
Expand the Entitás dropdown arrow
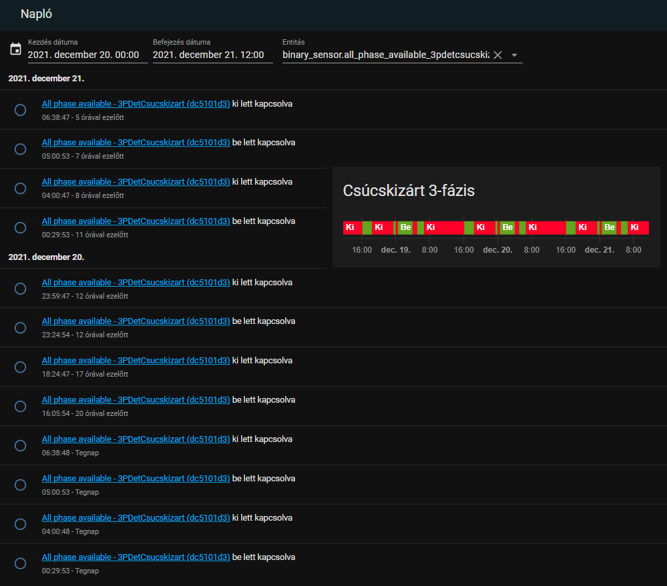pyautogui.click(x=514, y=55)
